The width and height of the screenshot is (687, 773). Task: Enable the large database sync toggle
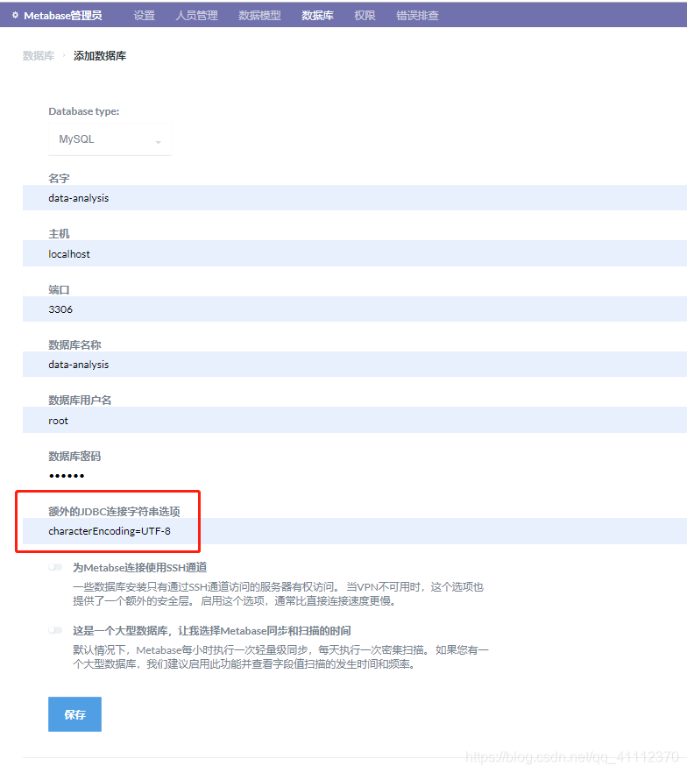(x=55, y=630)
